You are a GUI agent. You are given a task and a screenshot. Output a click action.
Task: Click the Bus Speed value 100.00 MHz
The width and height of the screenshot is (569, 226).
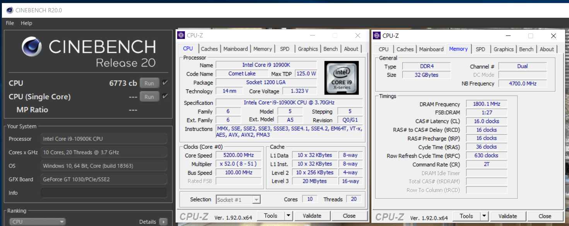pyautogui.click(x=239, y=172)
